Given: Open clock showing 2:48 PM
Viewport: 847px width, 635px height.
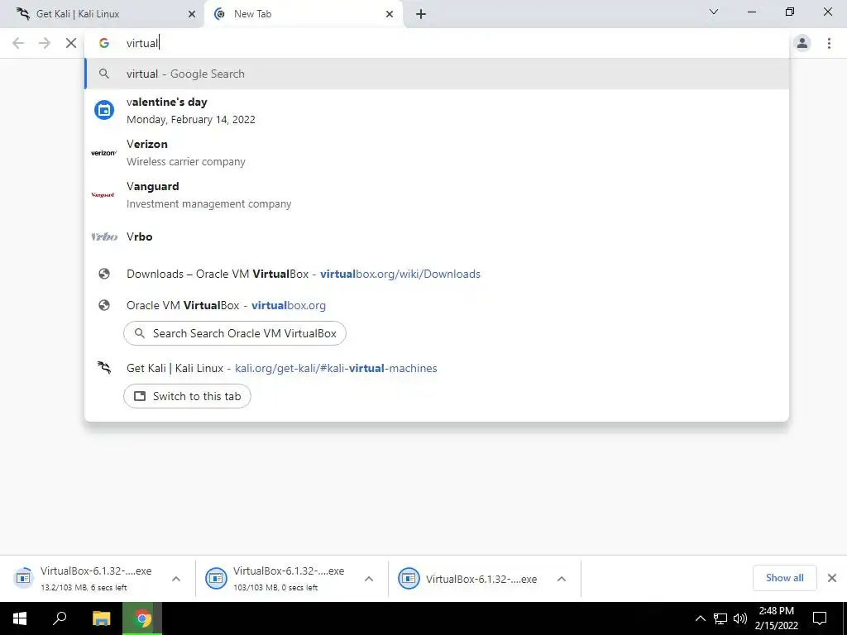Looking at the screenshot, I should click(x=776, y=618).
